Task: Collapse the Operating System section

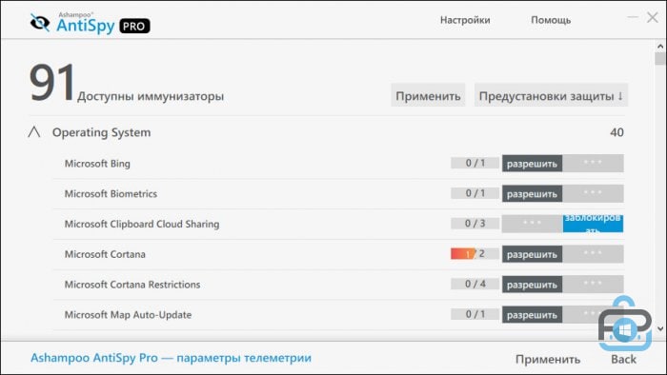Action: pos(34,132)
